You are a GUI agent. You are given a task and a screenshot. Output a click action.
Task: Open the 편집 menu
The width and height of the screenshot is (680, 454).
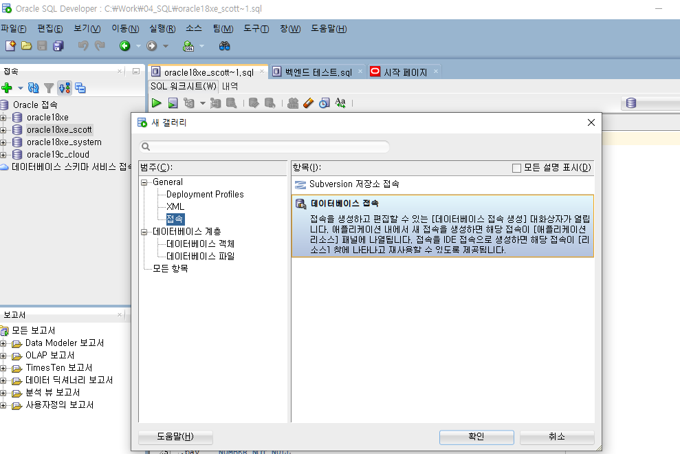click(x=50, y=29)
